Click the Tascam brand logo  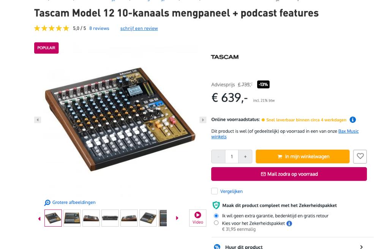click(225, 57)
